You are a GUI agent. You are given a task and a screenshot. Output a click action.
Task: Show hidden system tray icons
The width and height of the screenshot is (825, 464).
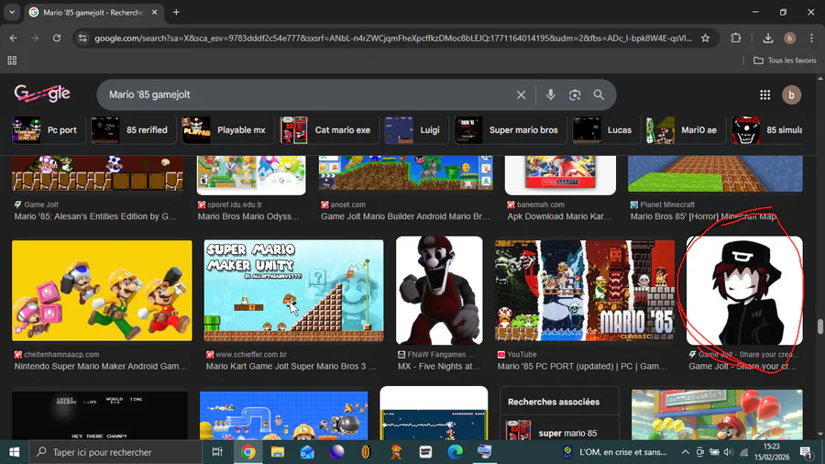tap(685, 452)
